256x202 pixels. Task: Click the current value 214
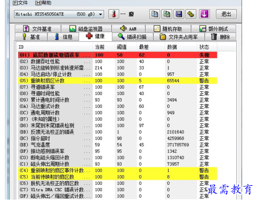tap(99, 68)
